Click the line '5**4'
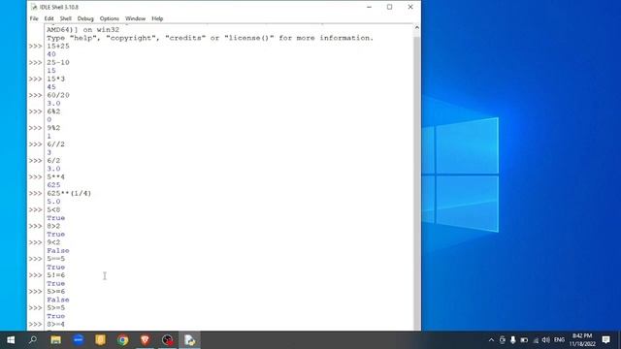The height and width of the screenshot is (349, 621). point(56,176)
